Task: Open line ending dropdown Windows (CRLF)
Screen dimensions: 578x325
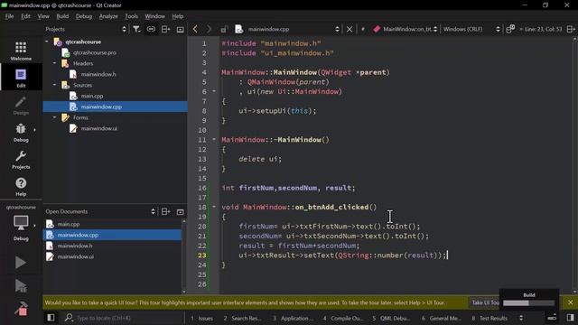Action: point(471,29)
